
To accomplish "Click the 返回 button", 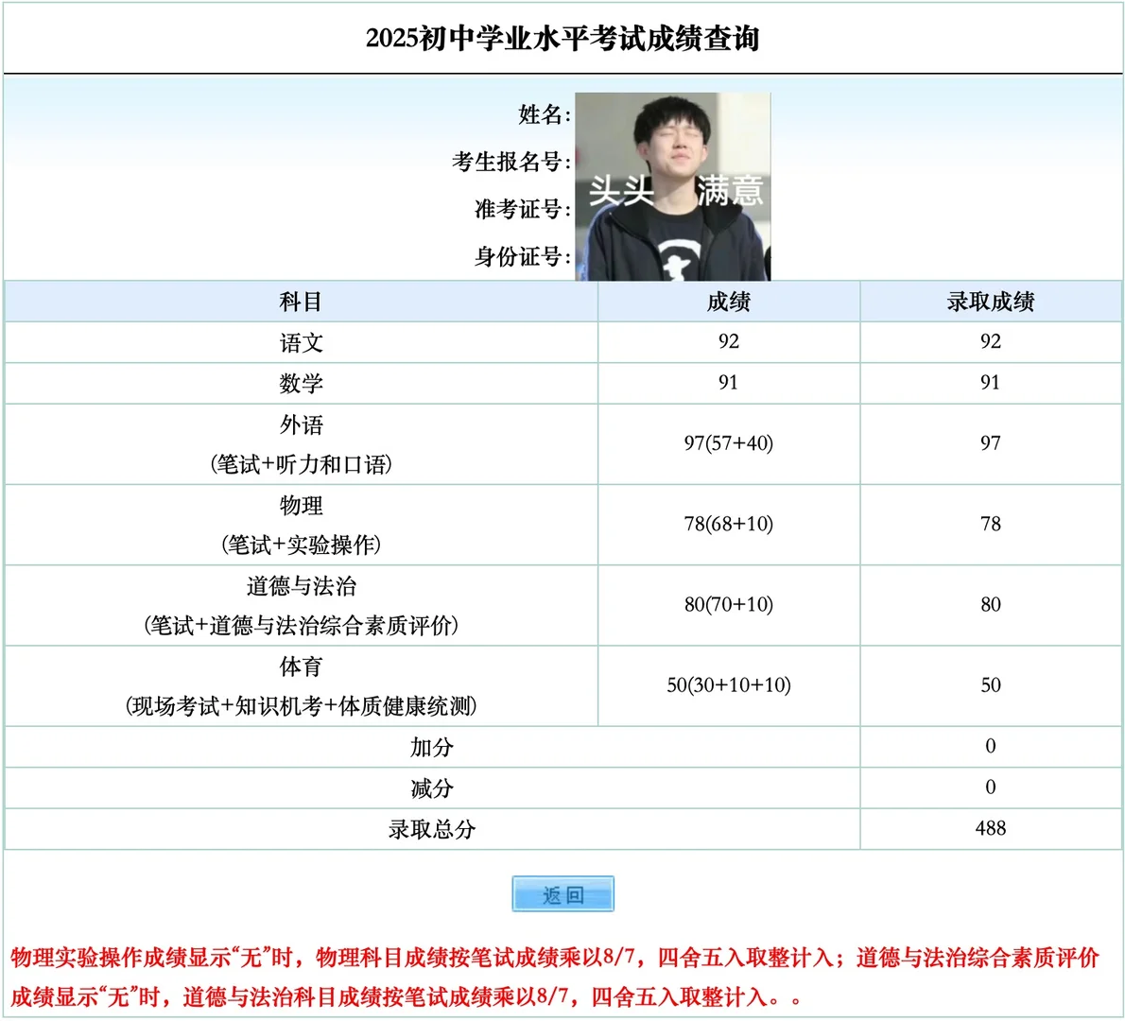I will [x=562, y=893].
